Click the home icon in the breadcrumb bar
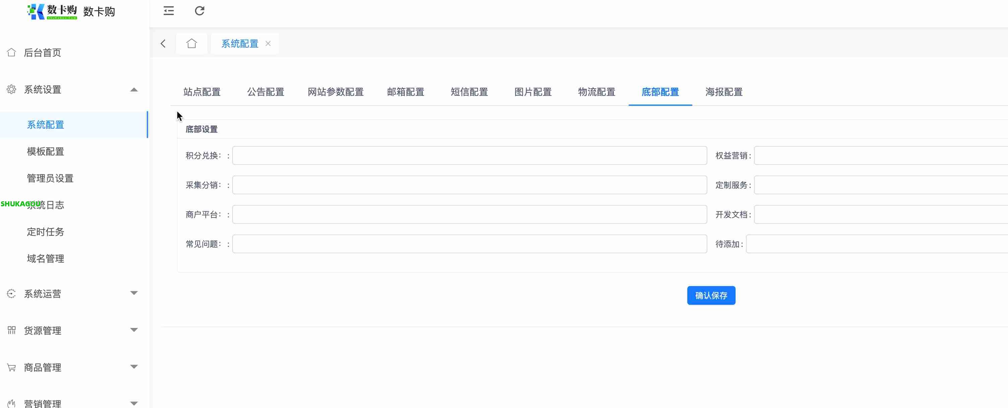This screenshot has height=408, width=1008. [191, 44]
